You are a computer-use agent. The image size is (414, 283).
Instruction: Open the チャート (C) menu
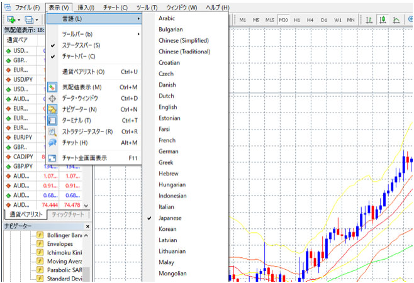(115, 8)
